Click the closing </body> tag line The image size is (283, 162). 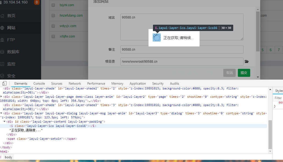point(6,147)
